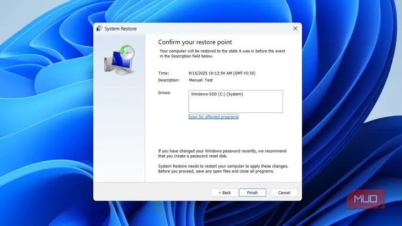The height and width of the screenshot is (226, 402).
Task: Click the System Restore window title text
Action: (x=121, y=29)
